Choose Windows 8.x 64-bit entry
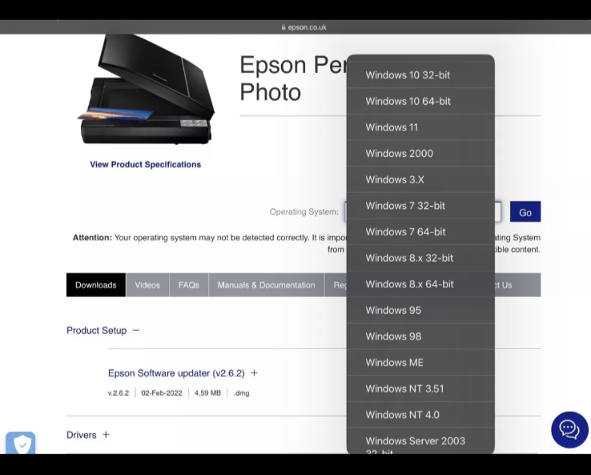 pyautogui.click(x=420, y=284)
